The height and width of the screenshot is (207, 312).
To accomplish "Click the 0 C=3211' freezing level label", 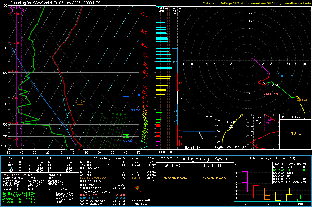I will pyautogui.click(x=130, y=141).
